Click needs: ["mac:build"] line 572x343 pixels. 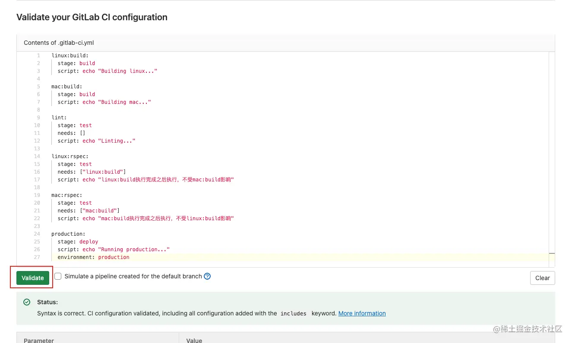point(88,211)
